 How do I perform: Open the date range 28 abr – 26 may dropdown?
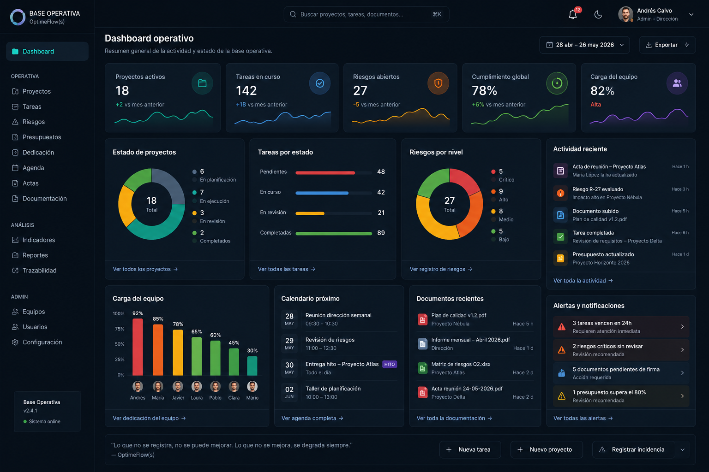coord(584,45)
